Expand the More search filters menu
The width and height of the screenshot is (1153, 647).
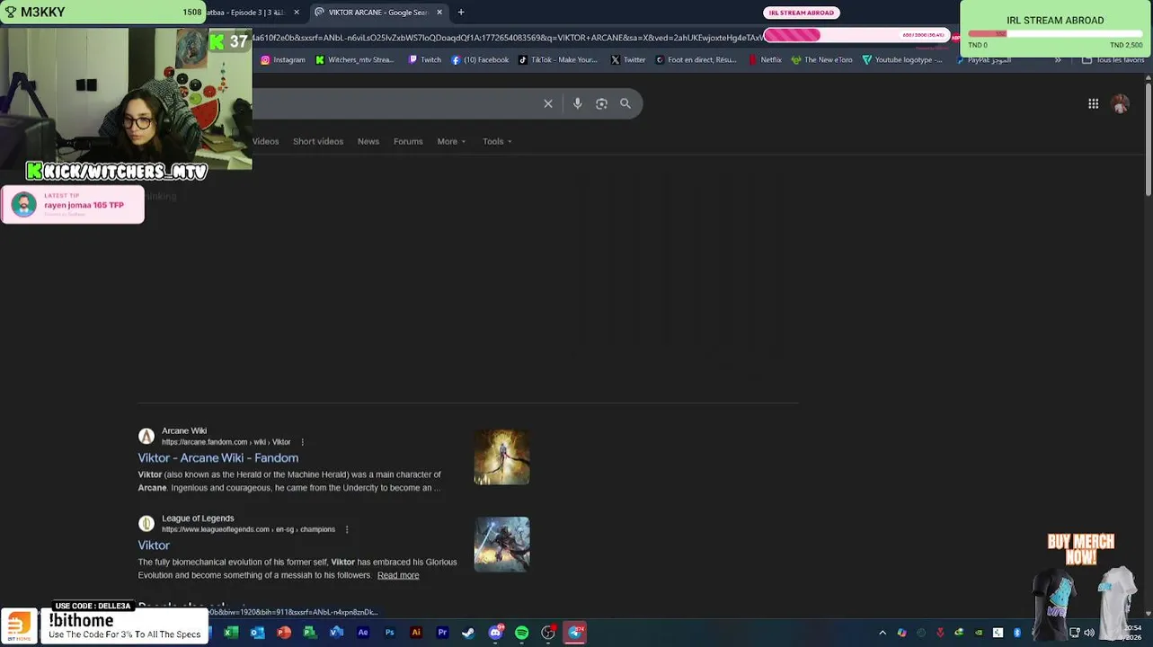451,141
